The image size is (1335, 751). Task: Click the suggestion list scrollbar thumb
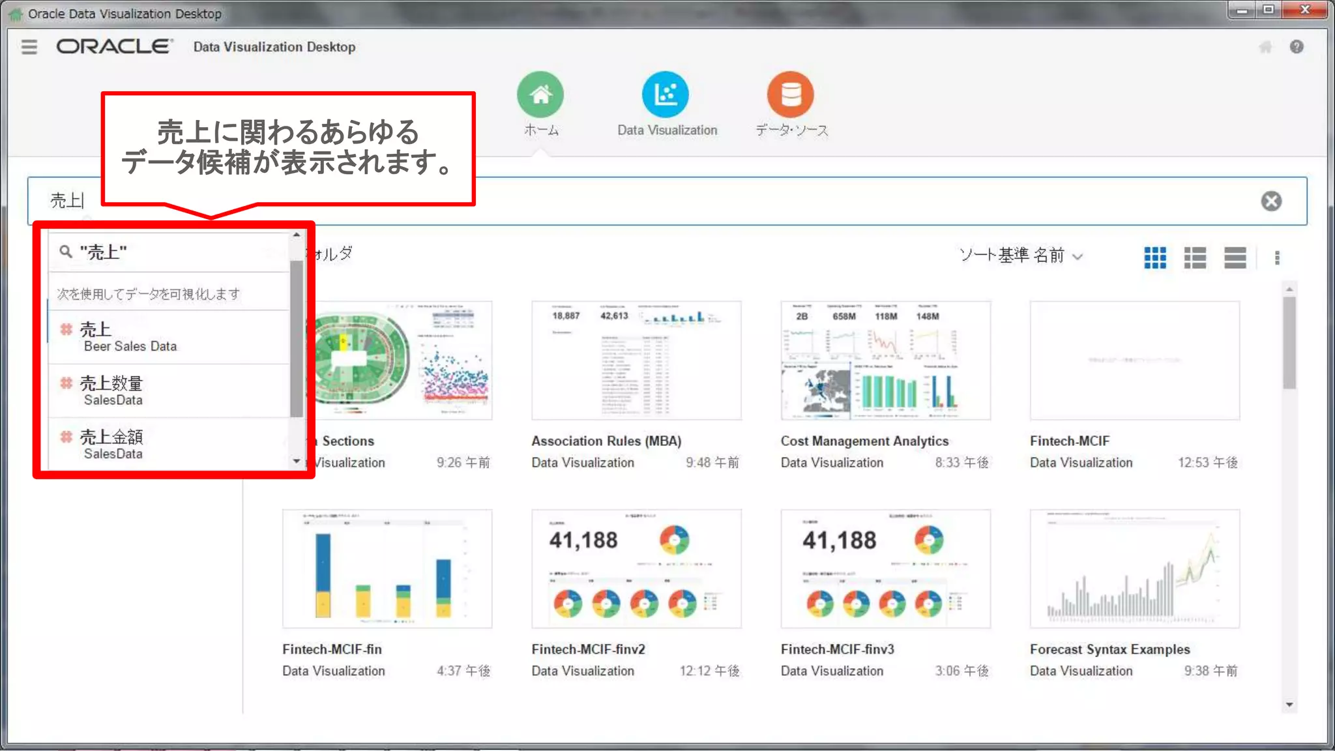point(297,338)
